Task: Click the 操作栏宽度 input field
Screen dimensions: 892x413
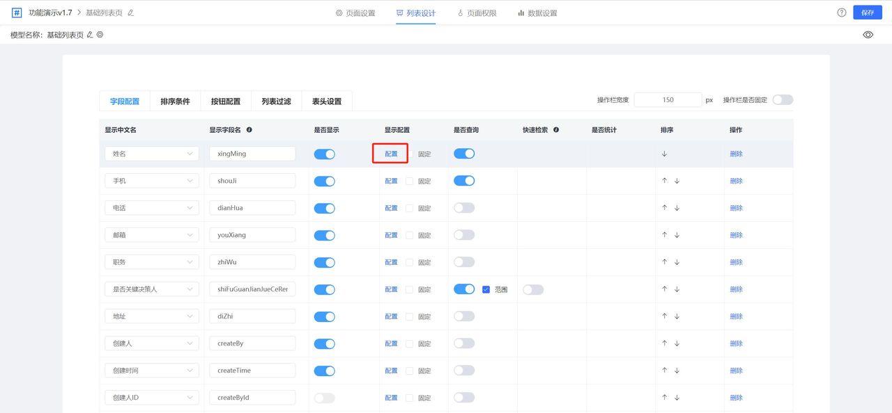Action: 667,99
